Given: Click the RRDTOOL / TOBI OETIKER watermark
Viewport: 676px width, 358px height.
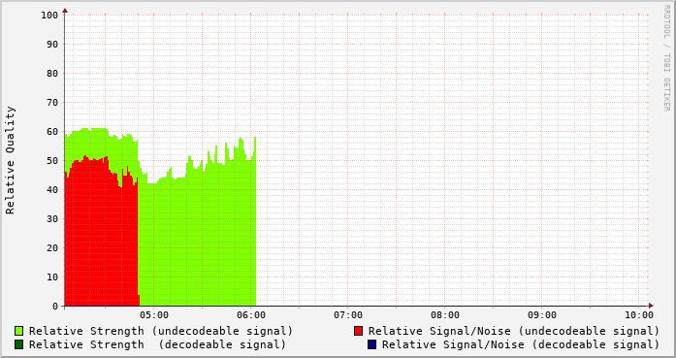Looking at the screenshot, I should coord(666,58).
